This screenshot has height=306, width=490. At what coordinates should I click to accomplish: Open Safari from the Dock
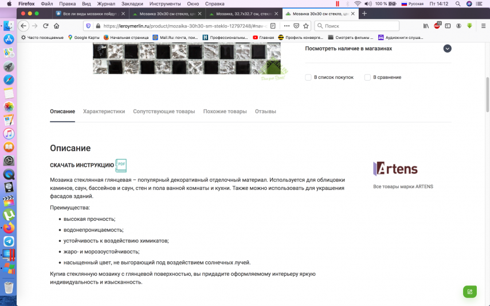[x=9, y=80]
